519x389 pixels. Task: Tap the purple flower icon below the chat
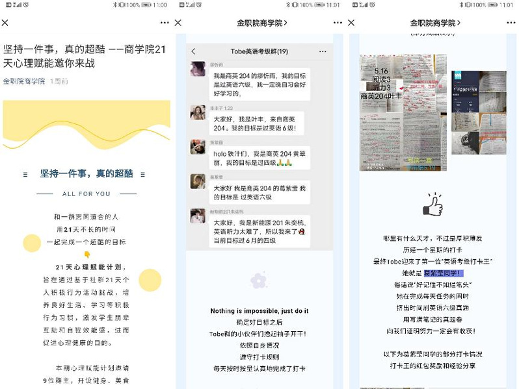coord(258,281)
